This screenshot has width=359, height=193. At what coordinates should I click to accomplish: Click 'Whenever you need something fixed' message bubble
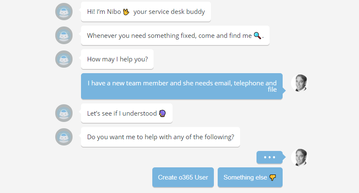point(175,35)
